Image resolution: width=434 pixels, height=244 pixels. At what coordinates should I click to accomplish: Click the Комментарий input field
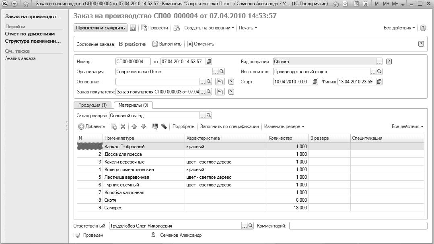pyautogui.click(x=358, y=226)
